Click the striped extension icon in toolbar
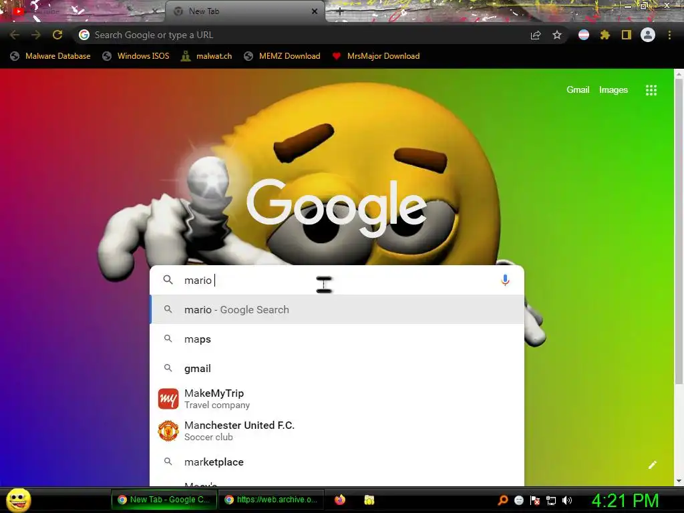The width and height of the screenshot is (684, 513). [x=584, y=35]
